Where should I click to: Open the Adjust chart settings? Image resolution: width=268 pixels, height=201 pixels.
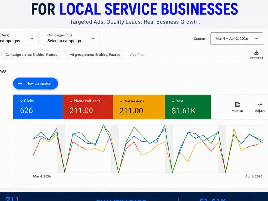(260, 107)
